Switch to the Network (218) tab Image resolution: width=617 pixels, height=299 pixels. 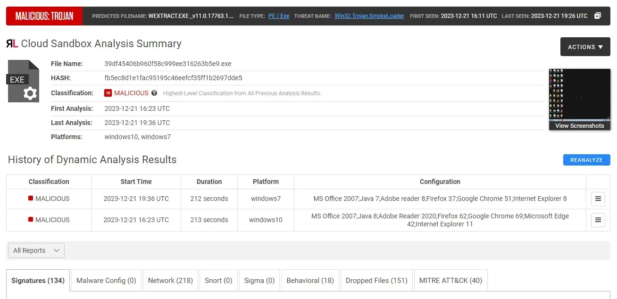(170, 280)
